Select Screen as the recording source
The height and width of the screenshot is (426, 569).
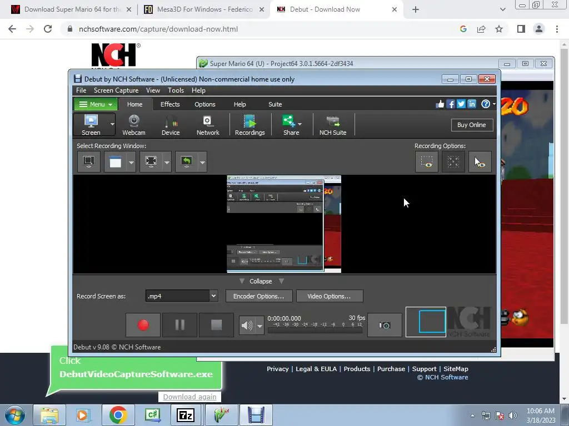(91, 125)
